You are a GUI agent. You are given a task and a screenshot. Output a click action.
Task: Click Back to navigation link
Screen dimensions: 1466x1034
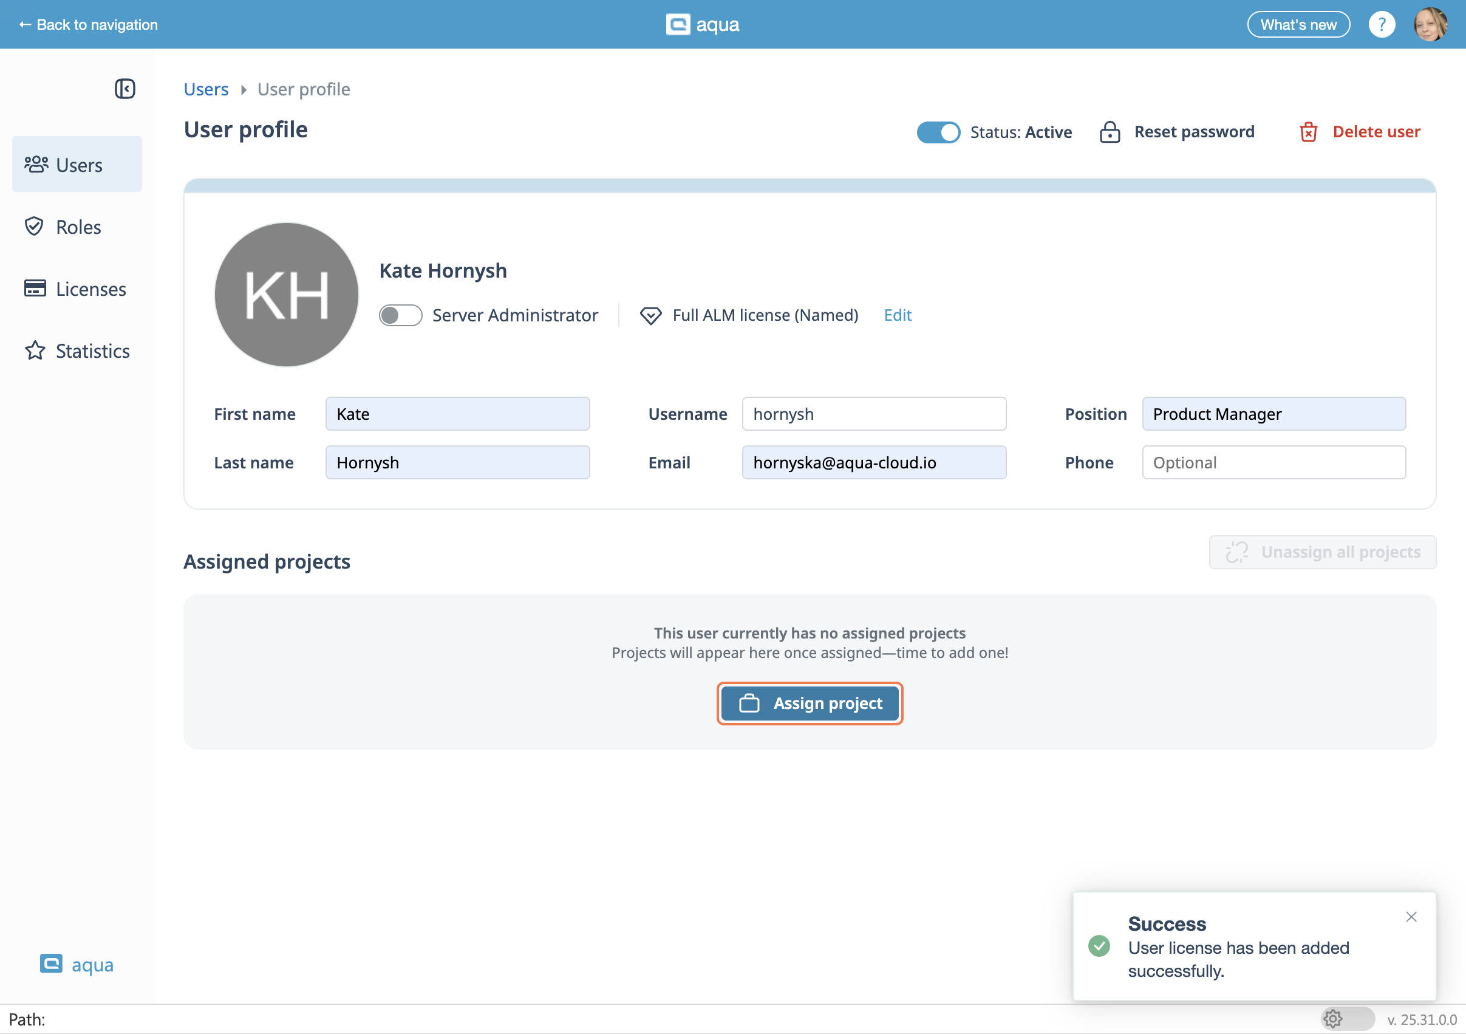pyautogui.click(x=88, y=24)
